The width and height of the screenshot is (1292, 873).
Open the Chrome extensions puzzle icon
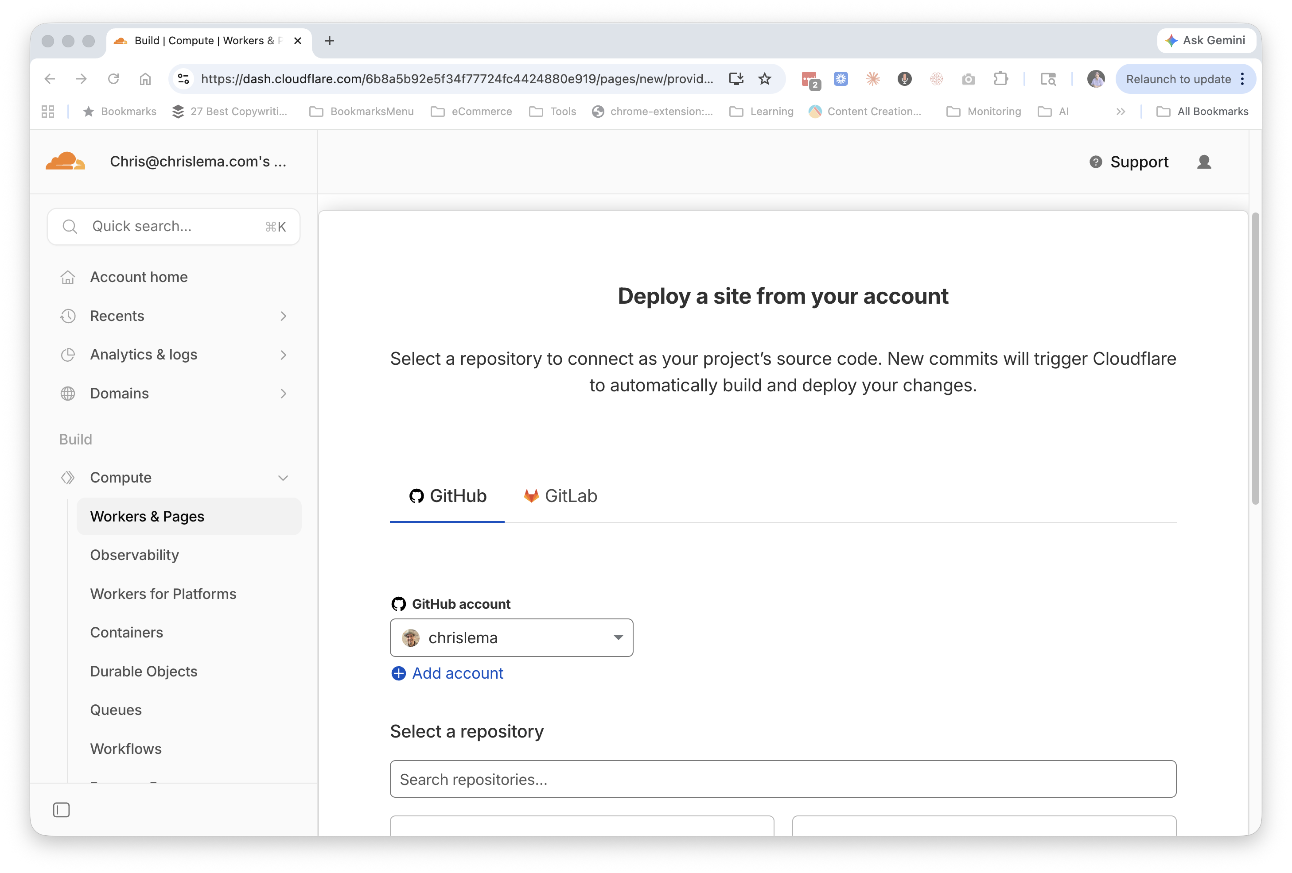1001,79
